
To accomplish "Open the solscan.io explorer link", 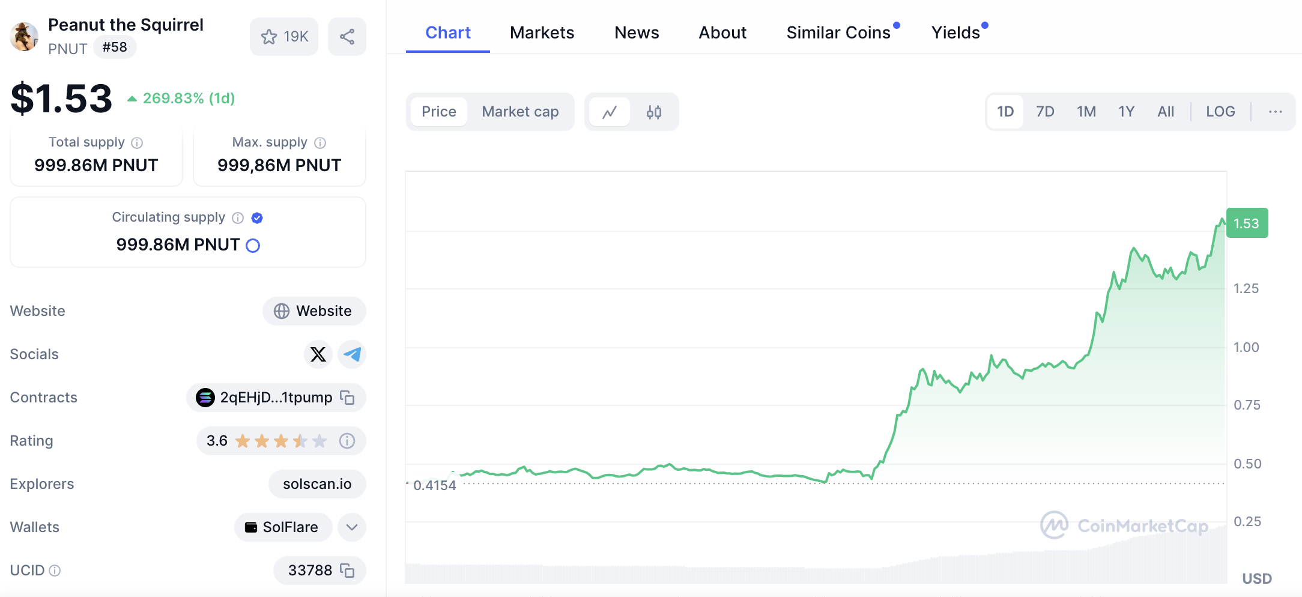I will (x=317, y=484).
